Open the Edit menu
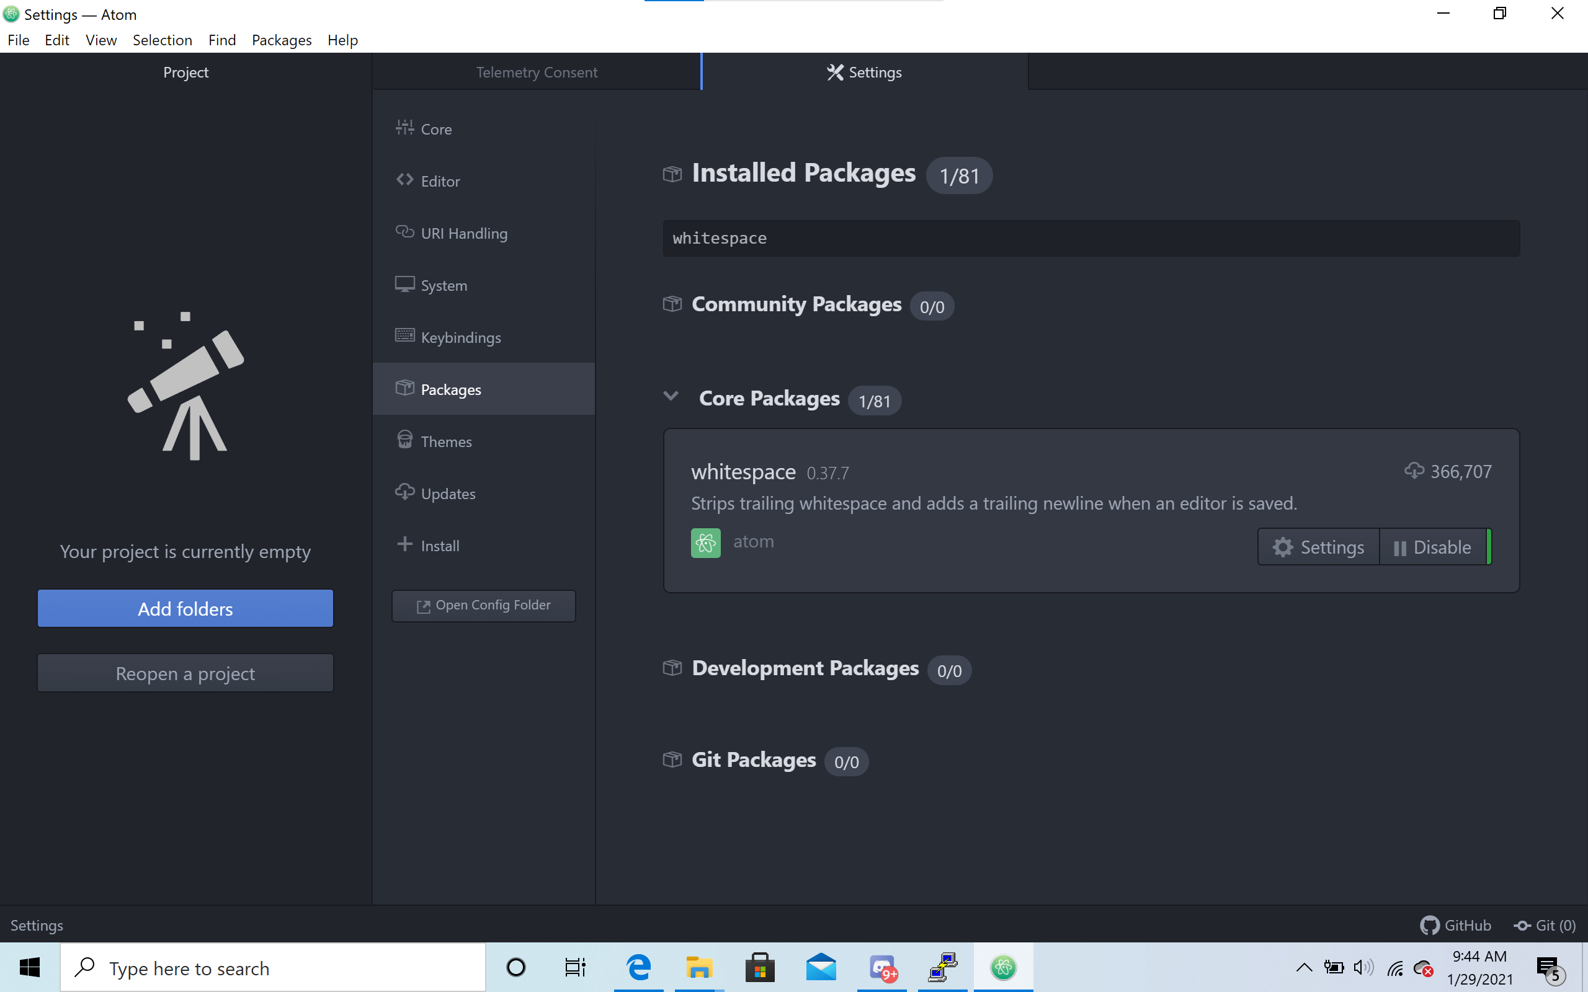 tap(57, 40)
